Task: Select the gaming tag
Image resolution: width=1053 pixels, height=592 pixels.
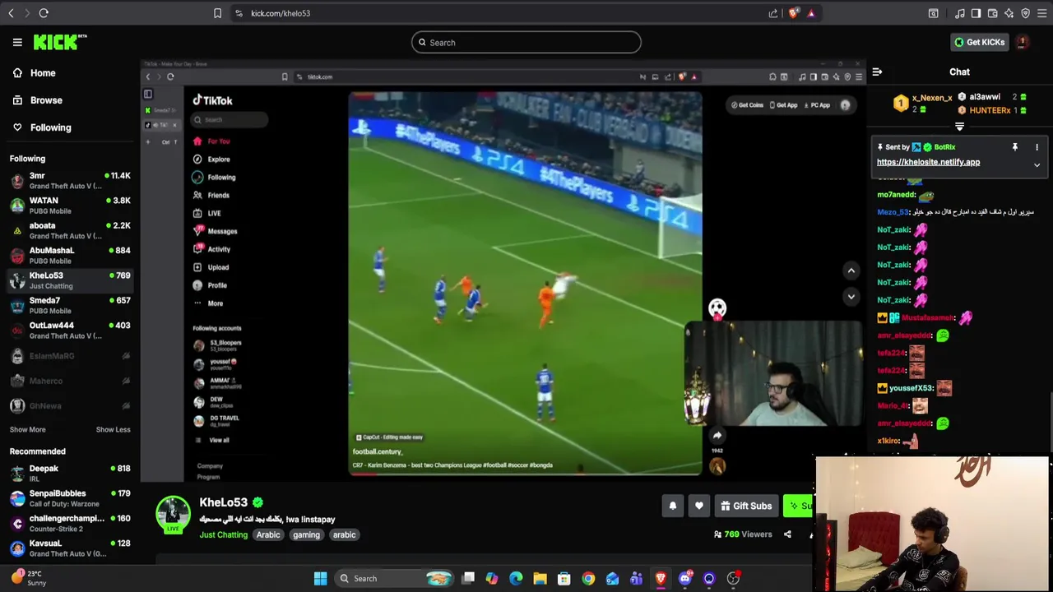Action: [306, 534]
